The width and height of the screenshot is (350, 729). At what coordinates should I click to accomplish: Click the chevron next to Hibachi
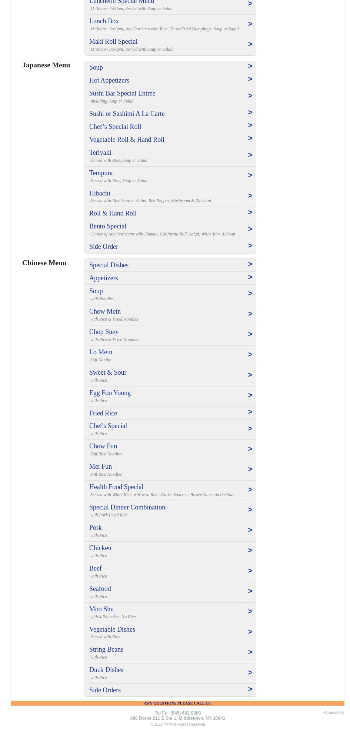(x=250, y=196)
